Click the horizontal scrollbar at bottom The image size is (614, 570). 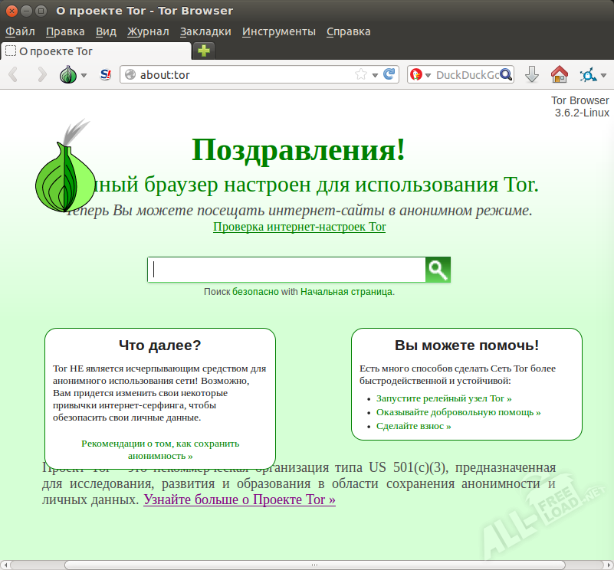307,565
